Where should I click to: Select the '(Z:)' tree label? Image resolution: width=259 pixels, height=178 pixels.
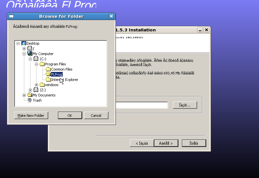(43, 90)
